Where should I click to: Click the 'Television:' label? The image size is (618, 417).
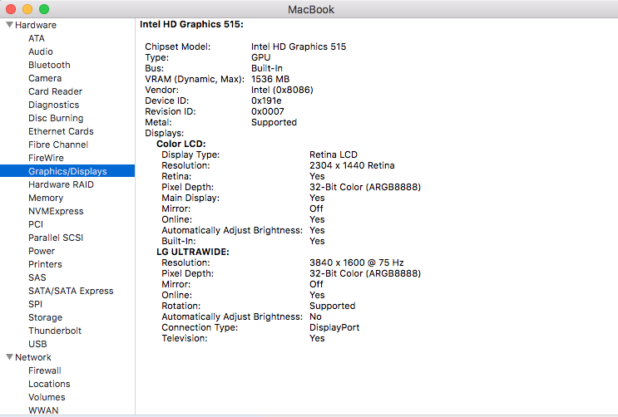point(185,339)
